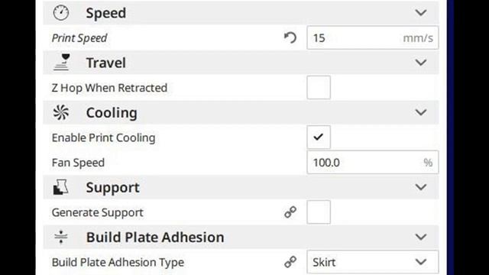
Task: Click the Support section header title
Action: [x=112, y=188]
